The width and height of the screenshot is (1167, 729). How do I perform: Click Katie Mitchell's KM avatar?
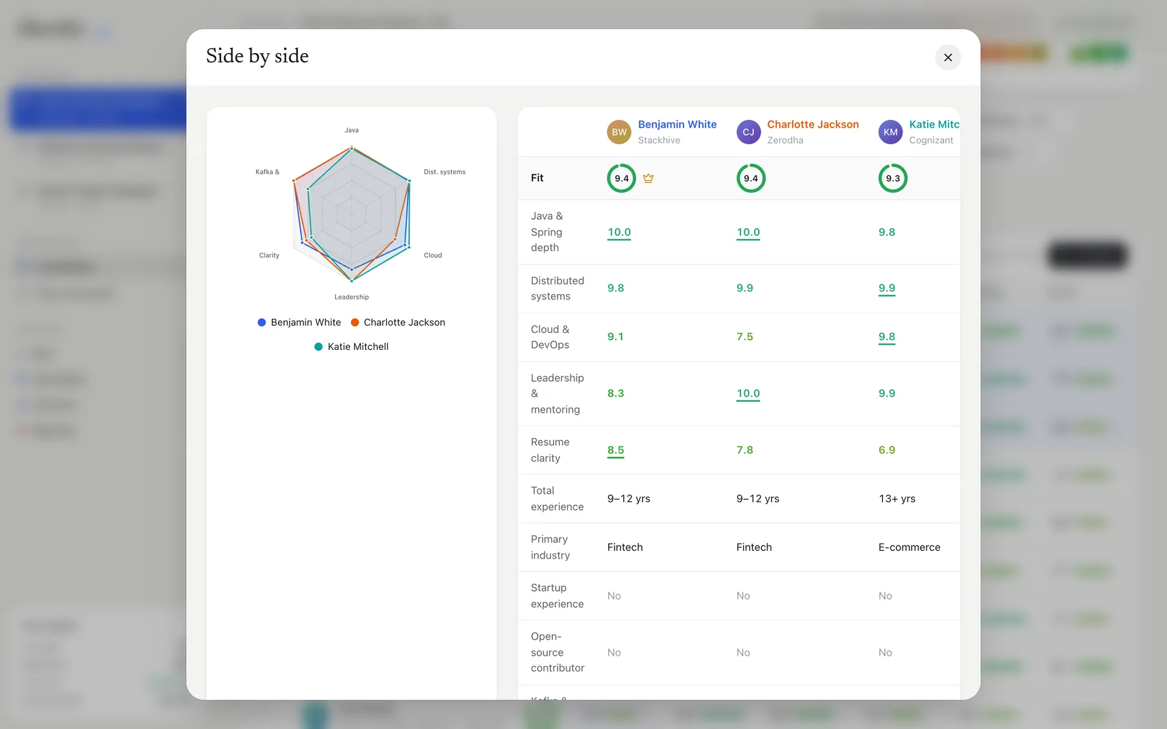(x=890, y=132)
